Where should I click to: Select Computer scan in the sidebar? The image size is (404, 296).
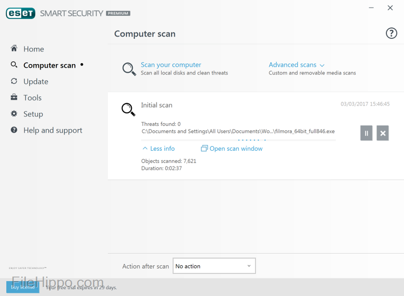49,65
